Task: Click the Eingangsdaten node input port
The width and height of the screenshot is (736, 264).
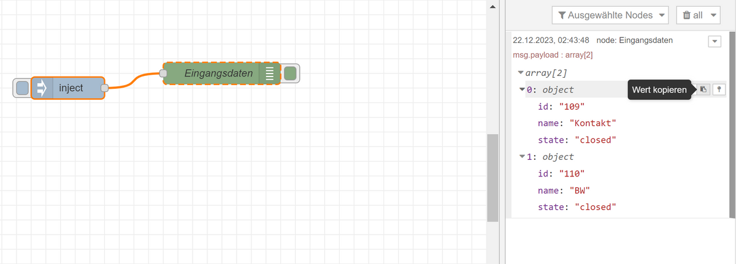Action: pyautogui.click(x=163, y=74)
